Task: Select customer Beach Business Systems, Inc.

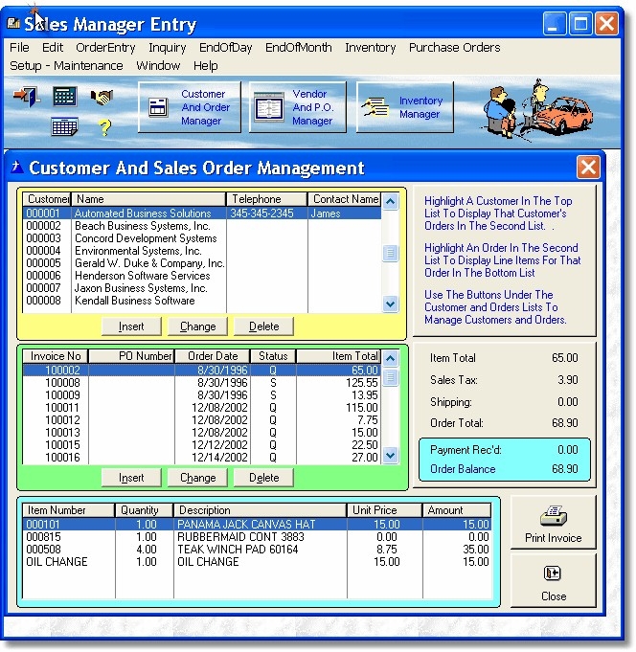Action: [202, 226]
